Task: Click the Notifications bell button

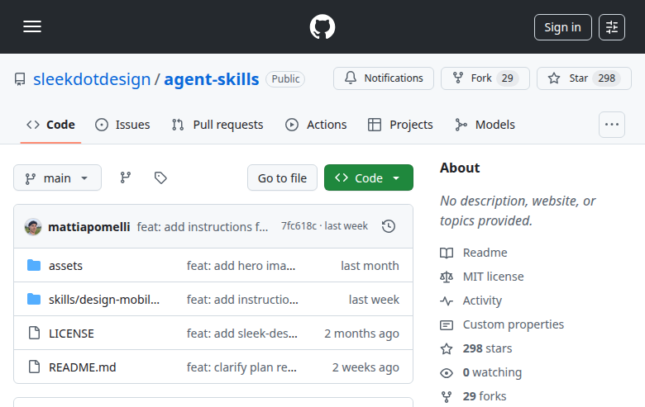Action: (x=384, y=78)
